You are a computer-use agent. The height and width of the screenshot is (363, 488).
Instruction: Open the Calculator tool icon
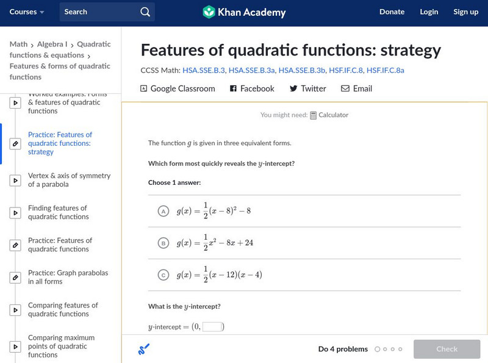click(x=314, y=115)
